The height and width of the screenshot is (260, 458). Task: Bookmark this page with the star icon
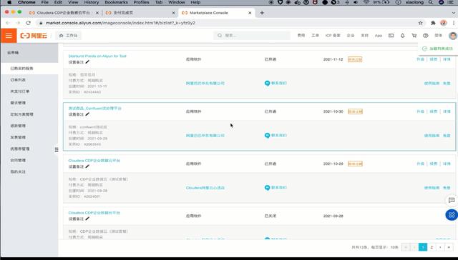tap(420, 23)
